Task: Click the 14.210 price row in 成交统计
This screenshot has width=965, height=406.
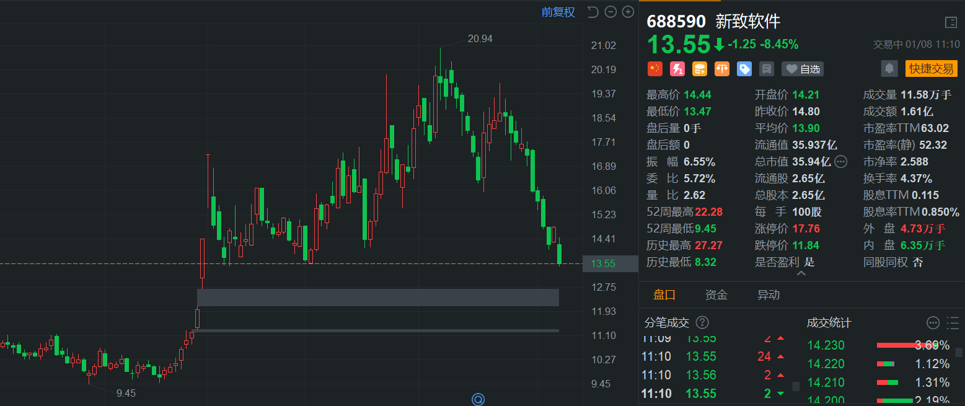Action: coord(879,382)
